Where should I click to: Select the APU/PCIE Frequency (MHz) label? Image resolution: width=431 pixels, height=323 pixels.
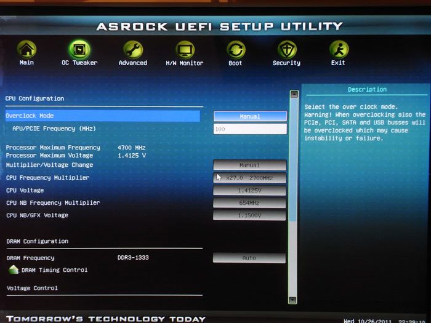coord(54,129)
